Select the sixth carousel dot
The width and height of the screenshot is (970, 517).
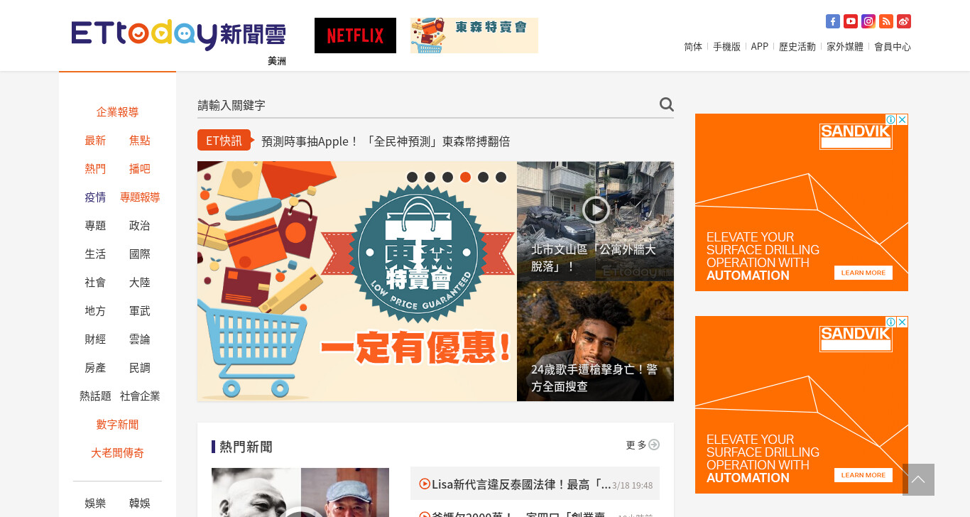click(501, 177)
